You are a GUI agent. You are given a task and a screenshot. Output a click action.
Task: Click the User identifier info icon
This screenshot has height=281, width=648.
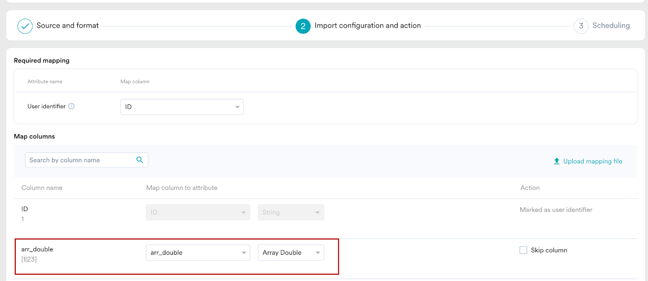pos(71,106)
